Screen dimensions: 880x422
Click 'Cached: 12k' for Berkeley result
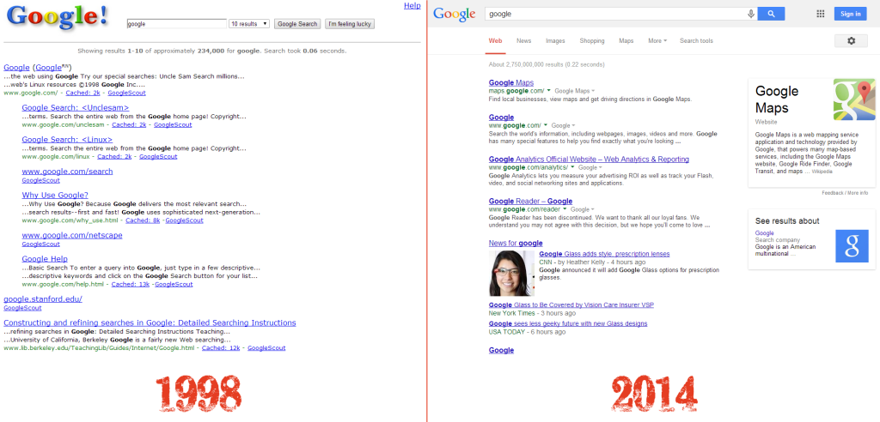pyautogui.click(x=221, y=348)
